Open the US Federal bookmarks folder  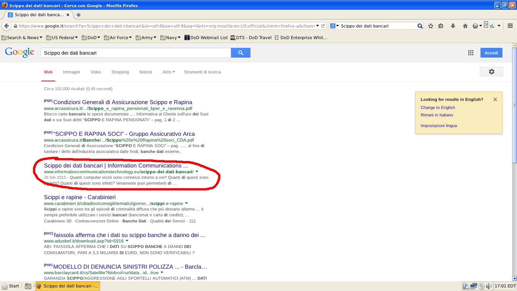click(x=62, y=38)
